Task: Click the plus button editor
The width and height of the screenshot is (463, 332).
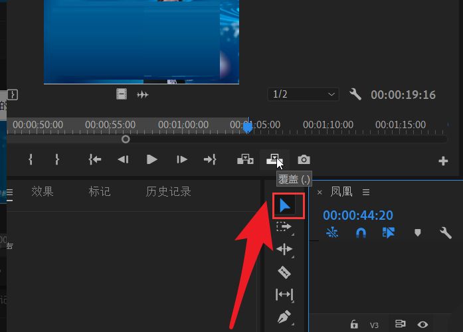Action: (443, 161)
